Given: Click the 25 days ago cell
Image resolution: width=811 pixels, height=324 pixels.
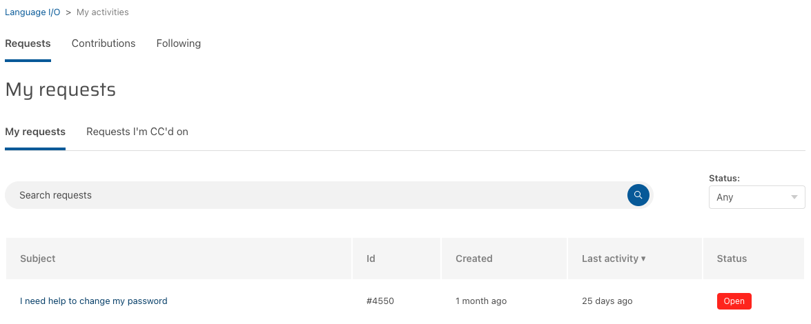Looking at the screenshot, I should 607,301.
